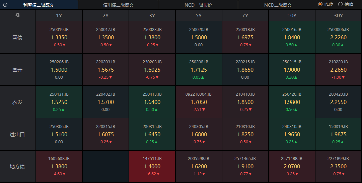Open the NCD一级报价 tab
Image resolution: width=362 pixels, height=183 pixels.
coord(198,5)
